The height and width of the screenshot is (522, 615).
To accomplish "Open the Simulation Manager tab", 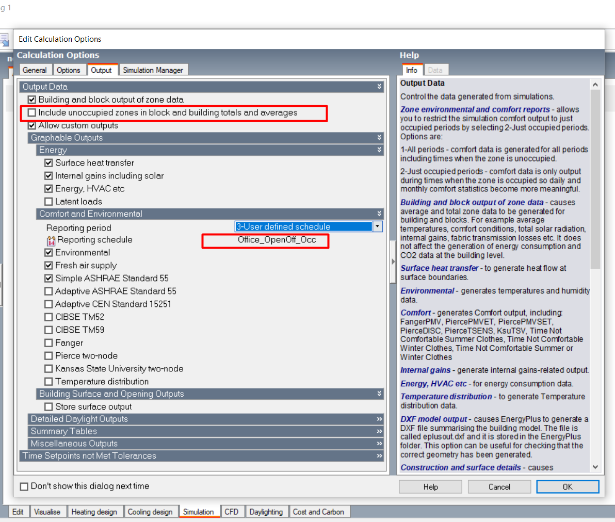I will tap(153, 70).
